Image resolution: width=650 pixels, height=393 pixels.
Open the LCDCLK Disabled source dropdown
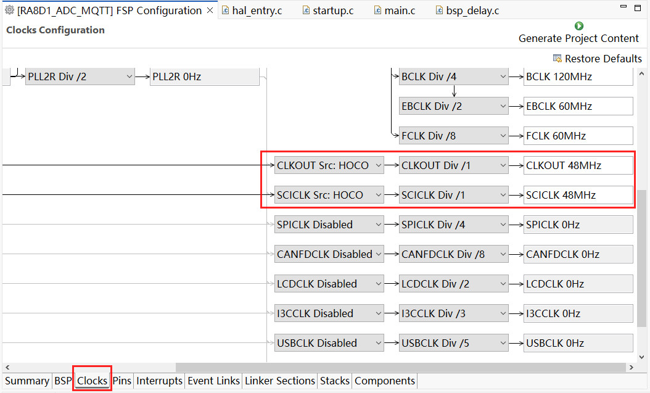coord(329,284)
